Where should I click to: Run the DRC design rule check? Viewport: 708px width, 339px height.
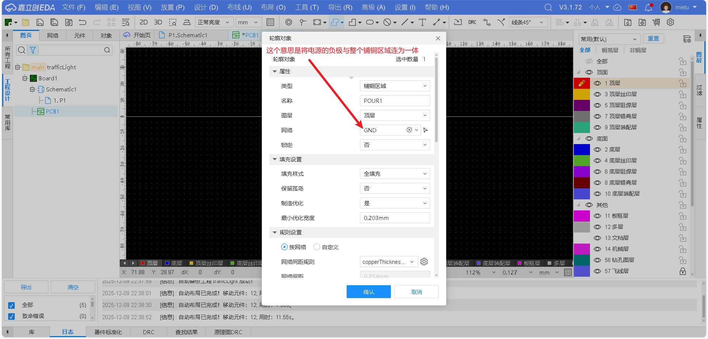(472, 22)
